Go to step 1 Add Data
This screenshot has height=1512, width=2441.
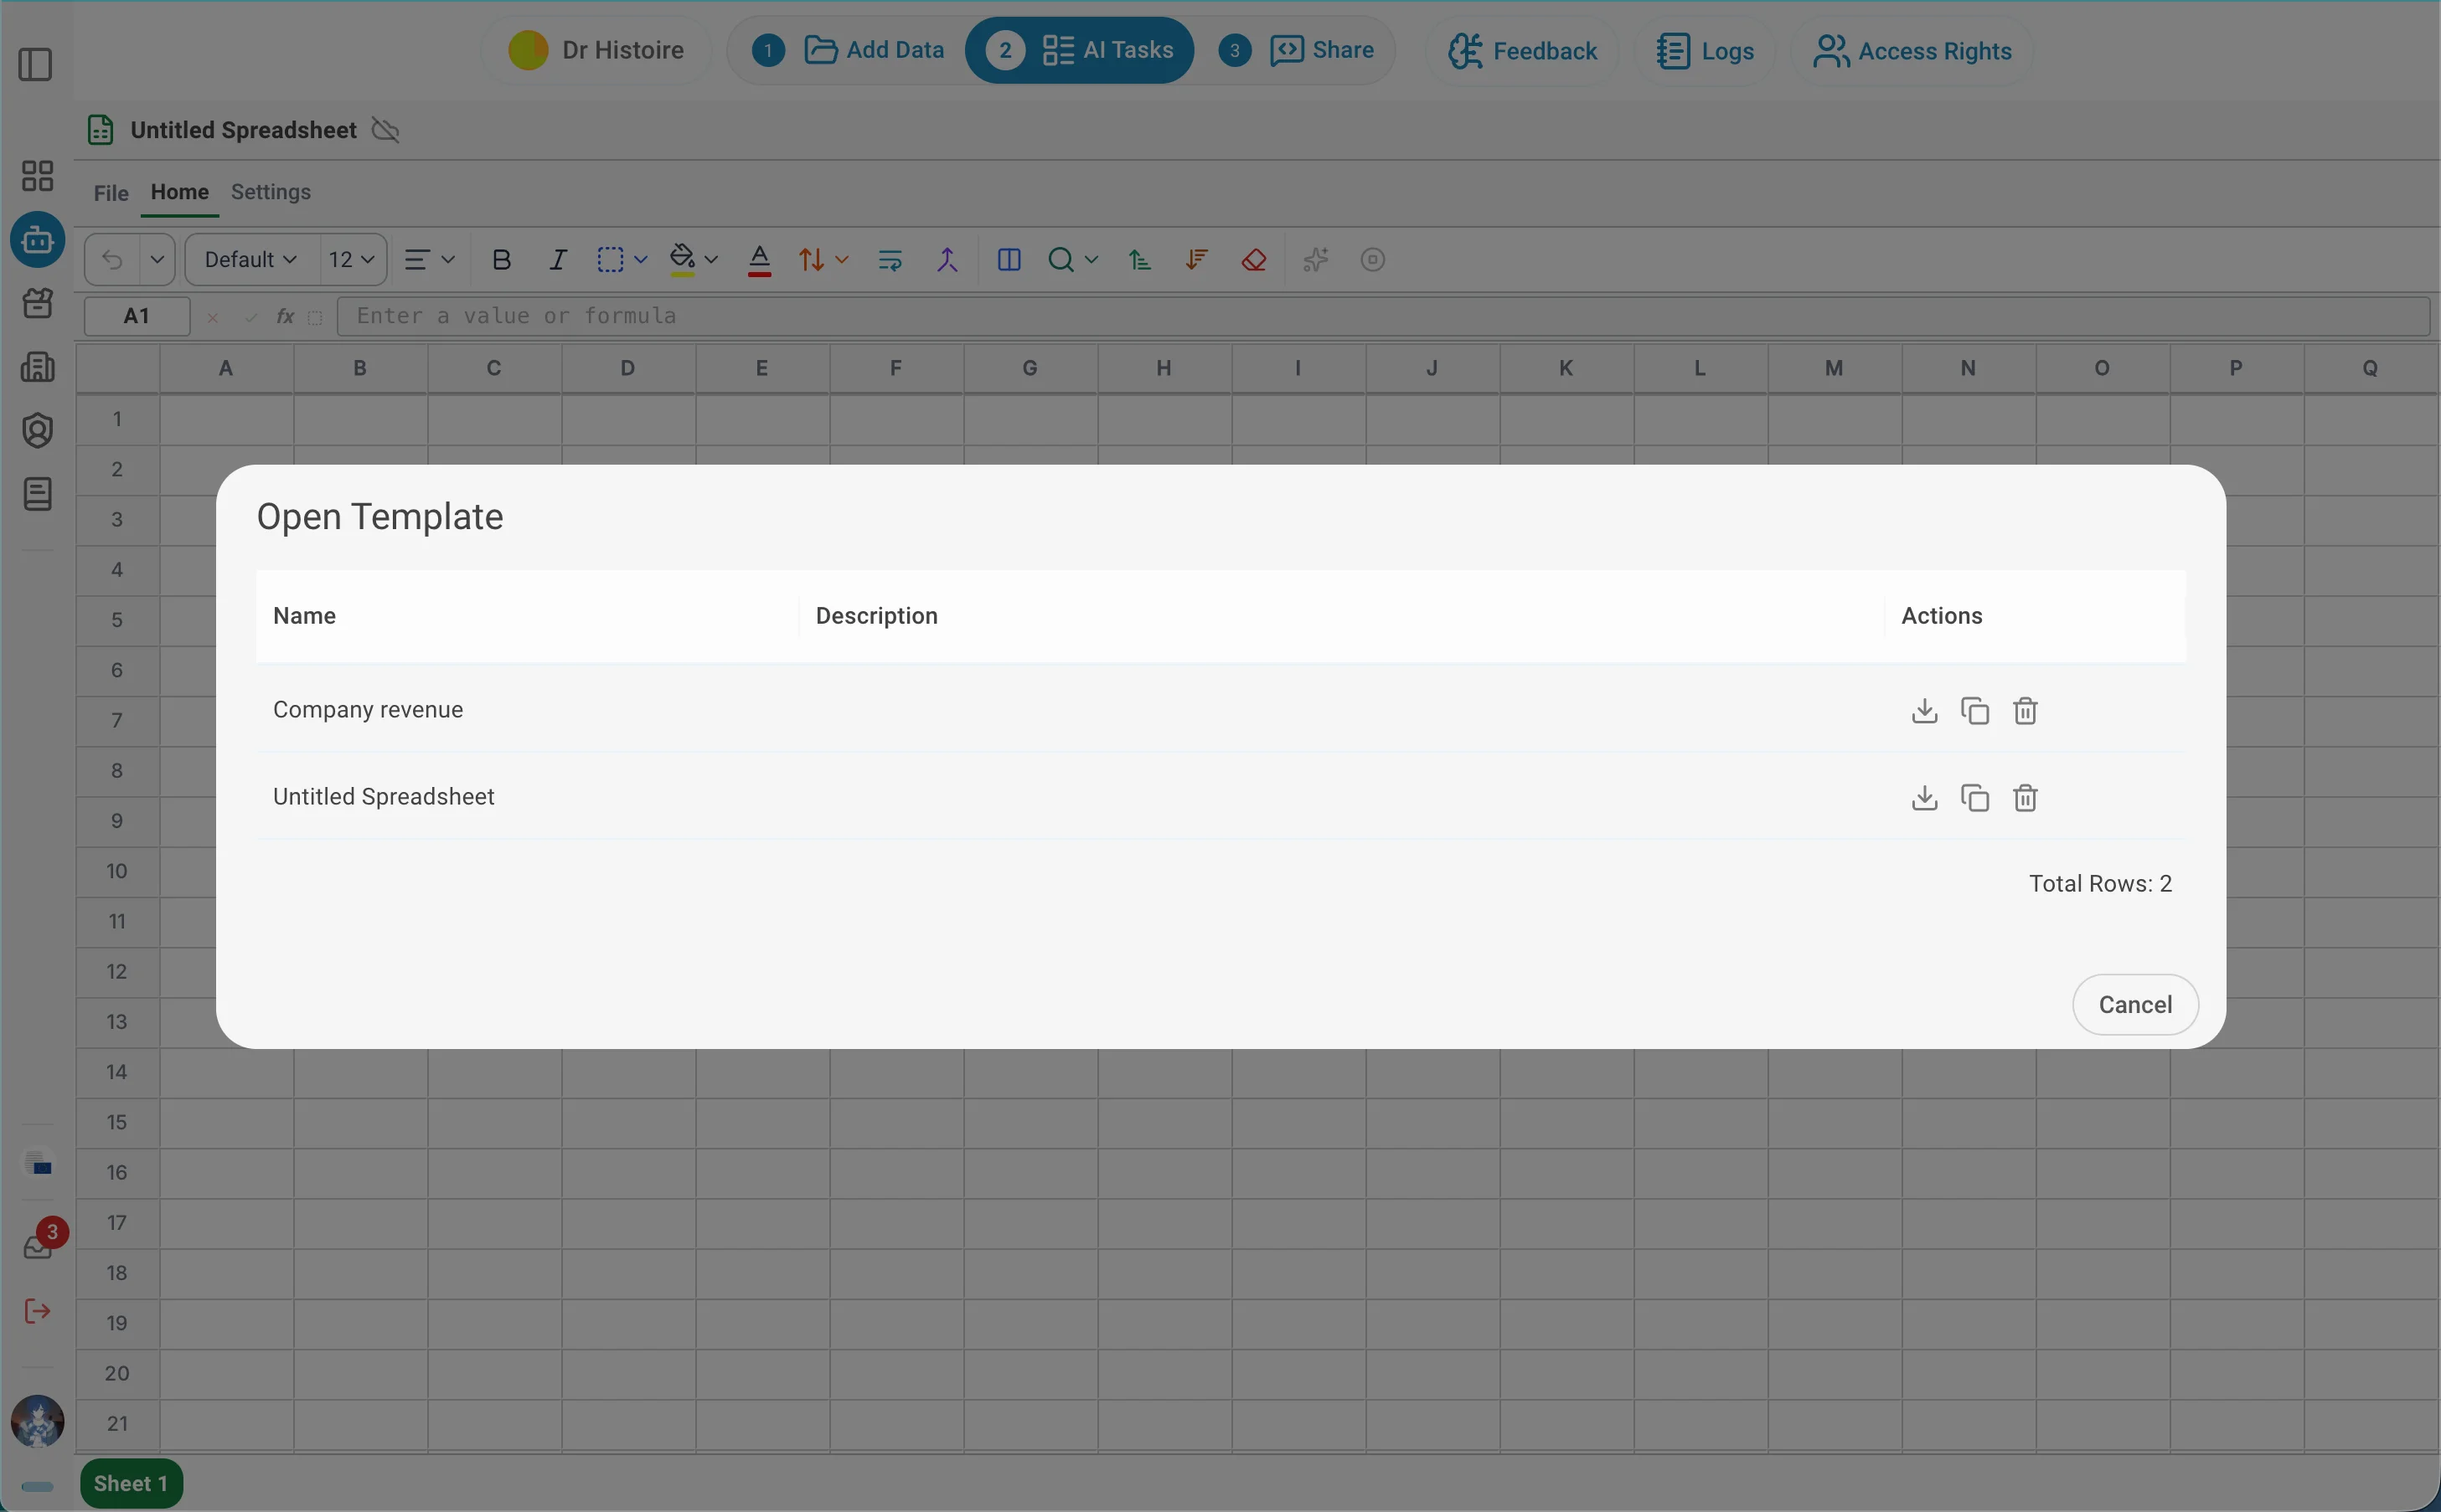(849, 50)
